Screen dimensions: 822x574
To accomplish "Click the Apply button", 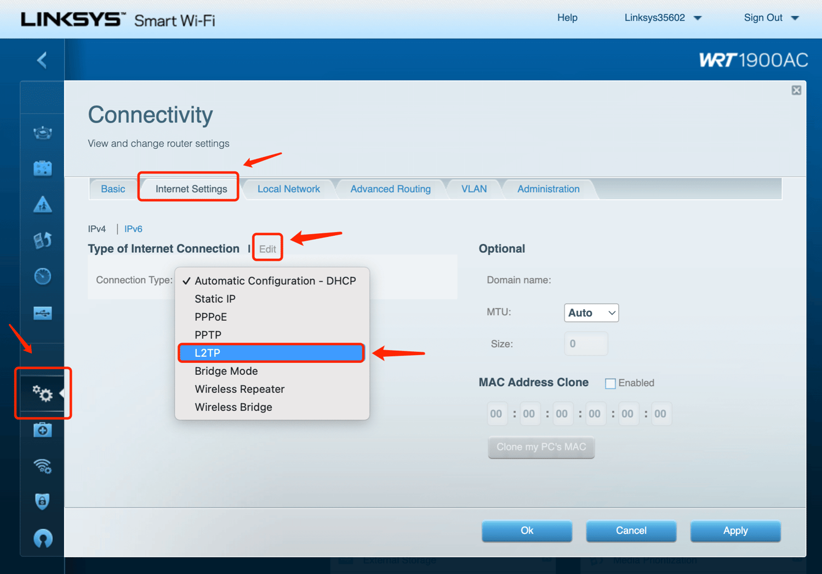I will (x=735, y=531).
